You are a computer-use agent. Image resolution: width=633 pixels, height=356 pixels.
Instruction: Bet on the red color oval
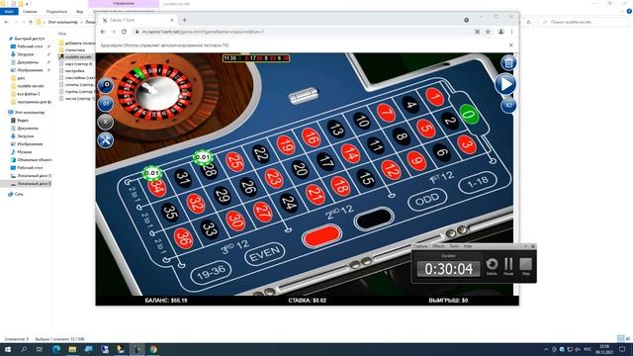tap(321, 235)
